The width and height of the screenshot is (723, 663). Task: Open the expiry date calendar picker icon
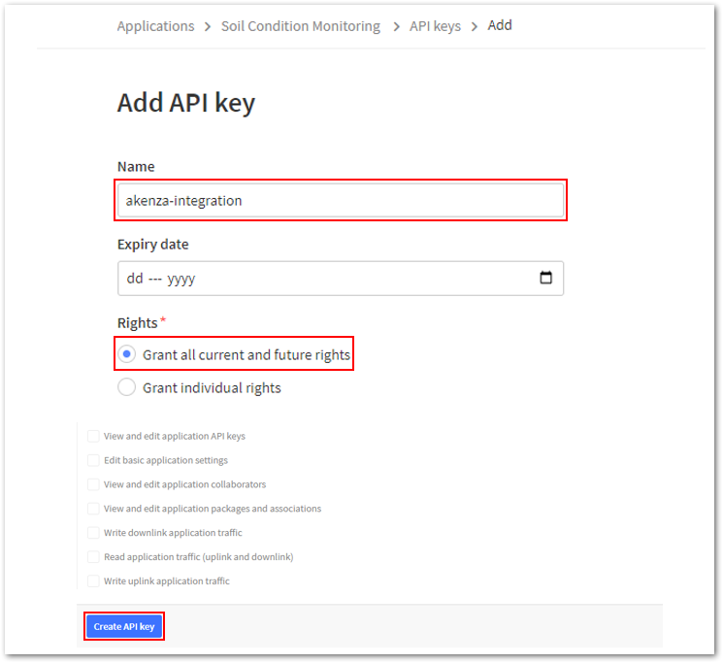545,278
